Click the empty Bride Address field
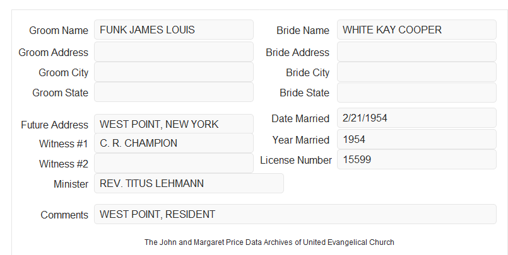508x255 pixels. [416, 52]
